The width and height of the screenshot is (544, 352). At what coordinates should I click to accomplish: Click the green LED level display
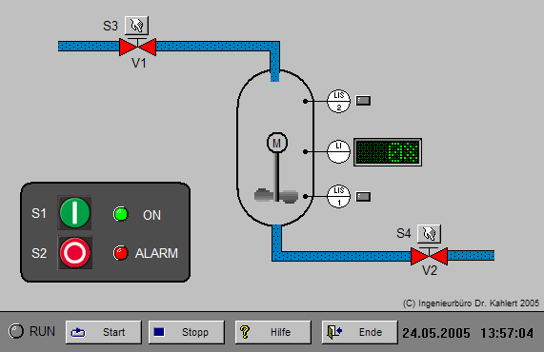click(x=388, y=152)
